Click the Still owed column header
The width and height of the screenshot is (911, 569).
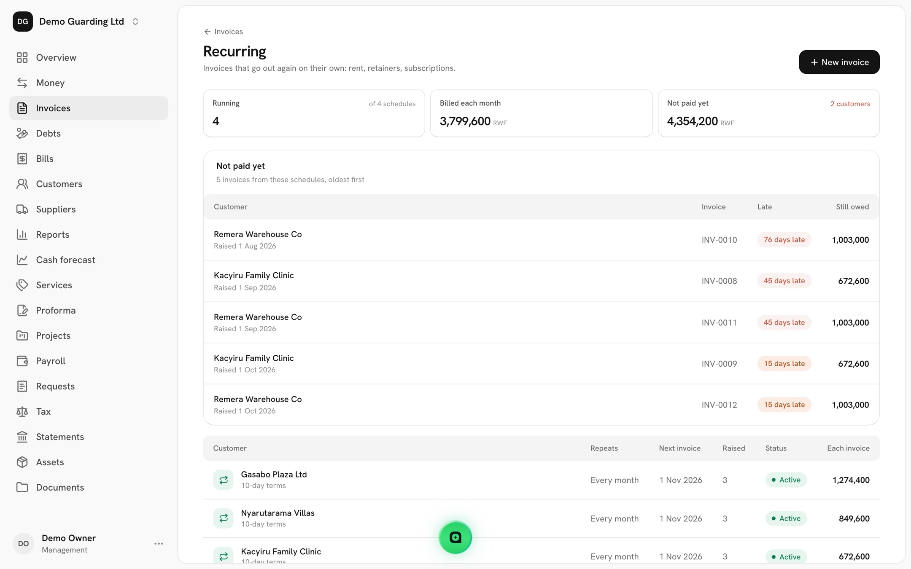point(852,207)
